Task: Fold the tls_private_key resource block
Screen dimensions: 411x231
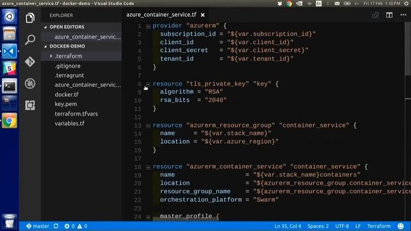Action: point(148,84)
